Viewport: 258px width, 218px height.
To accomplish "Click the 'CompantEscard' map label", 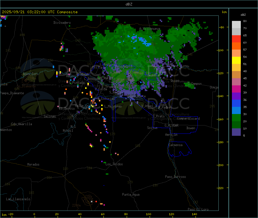I will (188, 119).
